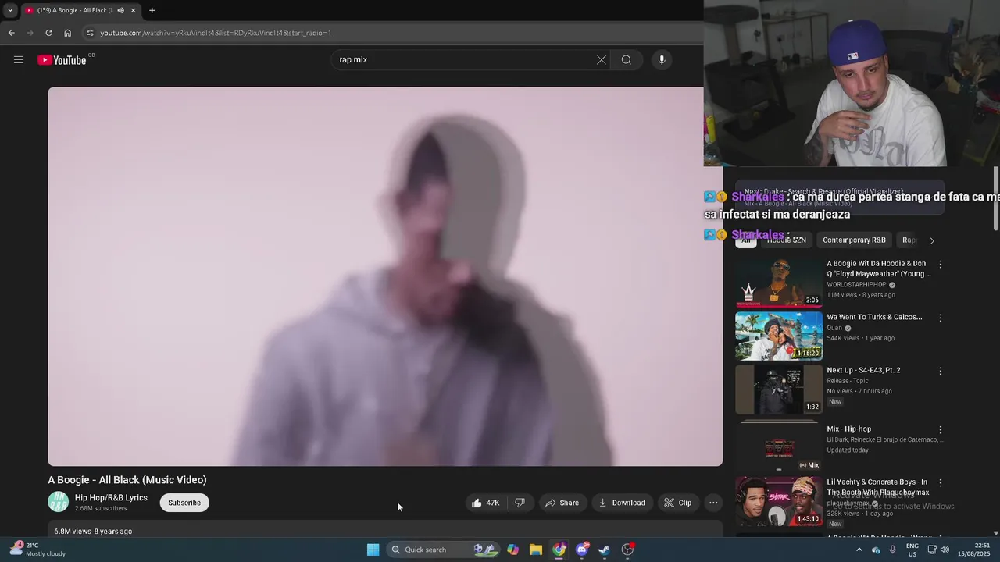Select the 'Contemporary R&B' filter chip
The width and height of the screenshot is (1000, 562).
pos(854,240)
